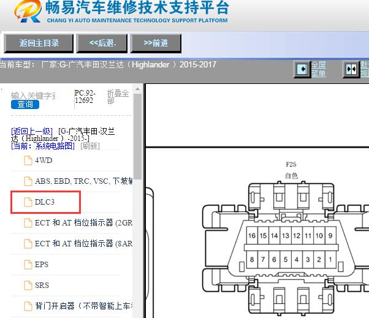
Task: Click the fullscreen menu toggle icon
Action: point(302,69)
